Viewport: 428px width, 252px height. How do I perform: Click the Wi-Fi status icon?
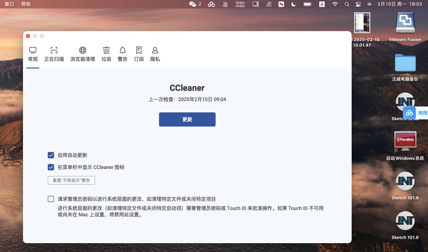335,4
